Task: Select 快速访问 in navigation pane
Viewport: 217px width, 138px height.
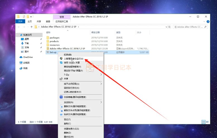Action: point(29,35)
